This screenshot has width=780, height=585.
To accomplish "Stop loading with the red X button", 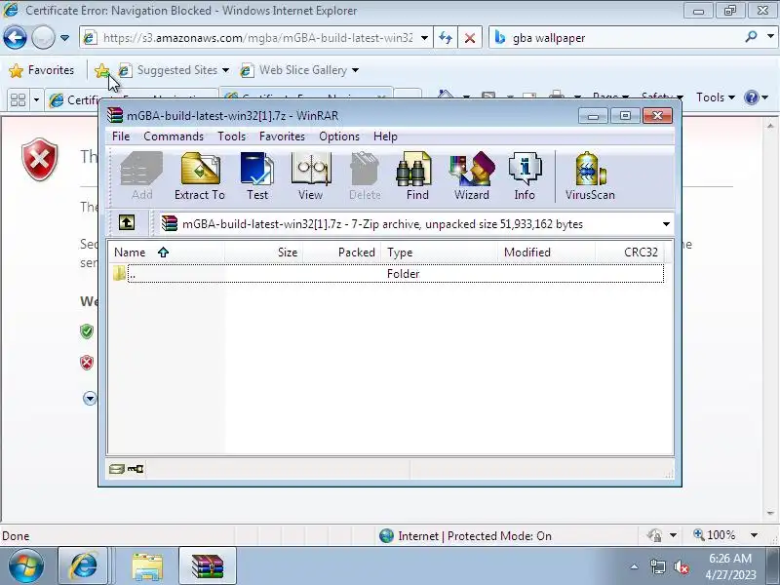I will point(470,38).
